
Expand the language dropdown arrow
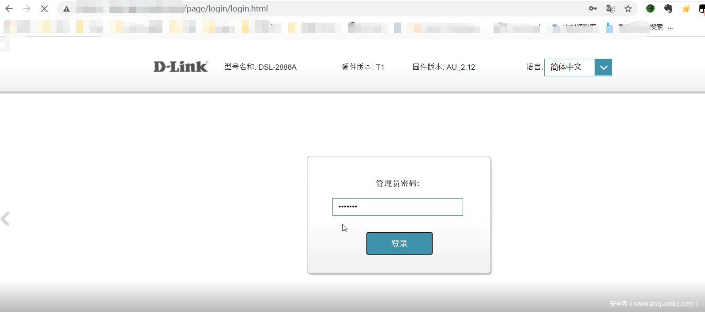coord(603,68)
